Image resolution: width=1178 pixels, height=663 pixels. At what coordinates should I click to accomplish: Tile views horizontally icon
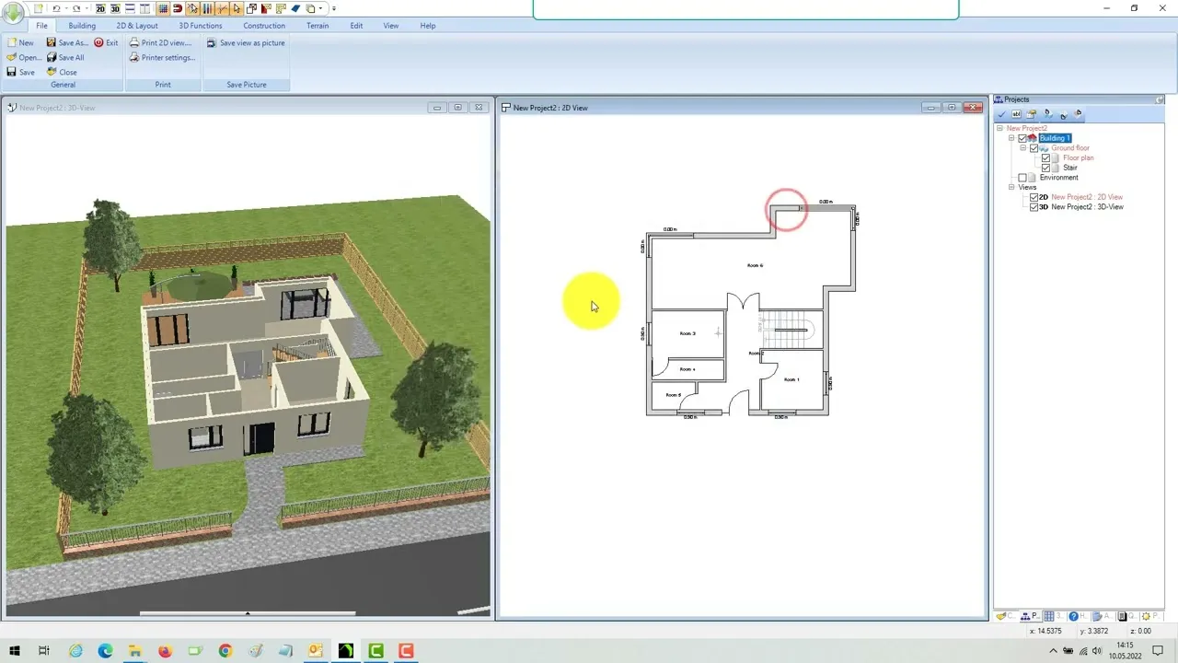coord(130,8)
